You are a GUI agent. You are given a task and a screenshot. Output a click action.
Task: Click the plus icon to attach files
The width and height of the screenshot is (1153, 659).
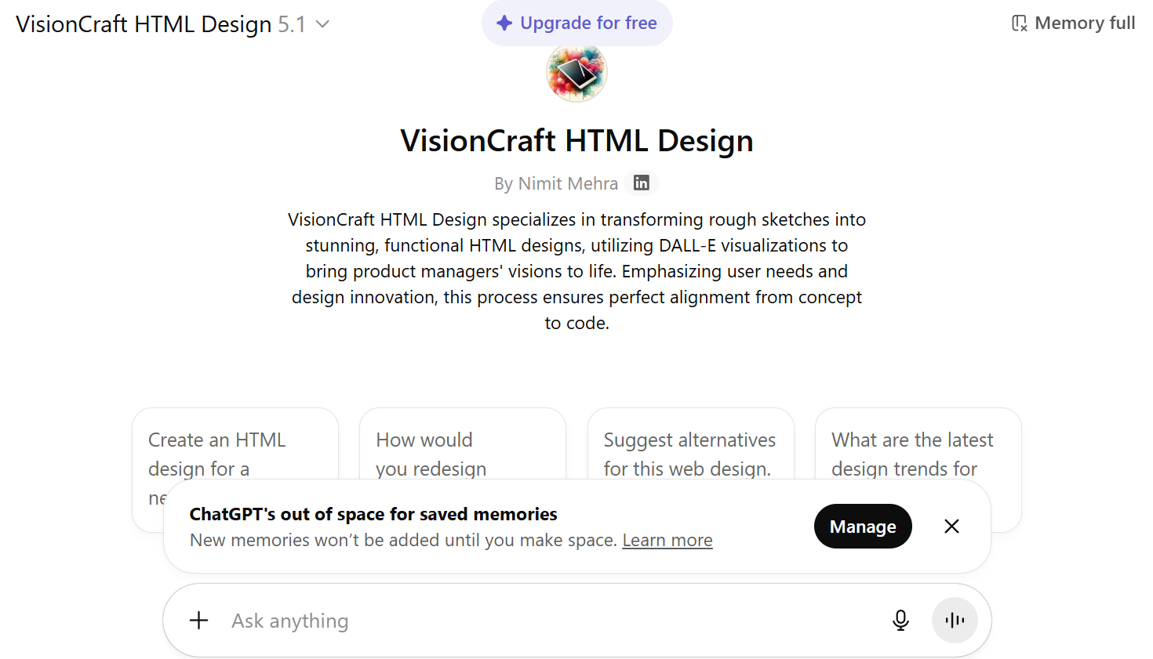coord(199,620)
